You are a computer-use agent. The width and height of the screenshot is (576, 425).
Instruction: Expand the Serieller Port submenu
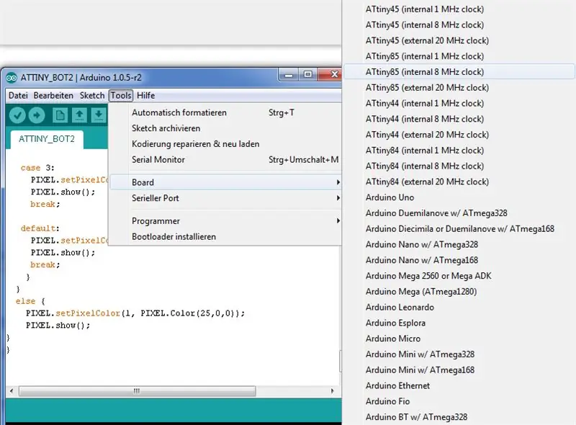225,198
